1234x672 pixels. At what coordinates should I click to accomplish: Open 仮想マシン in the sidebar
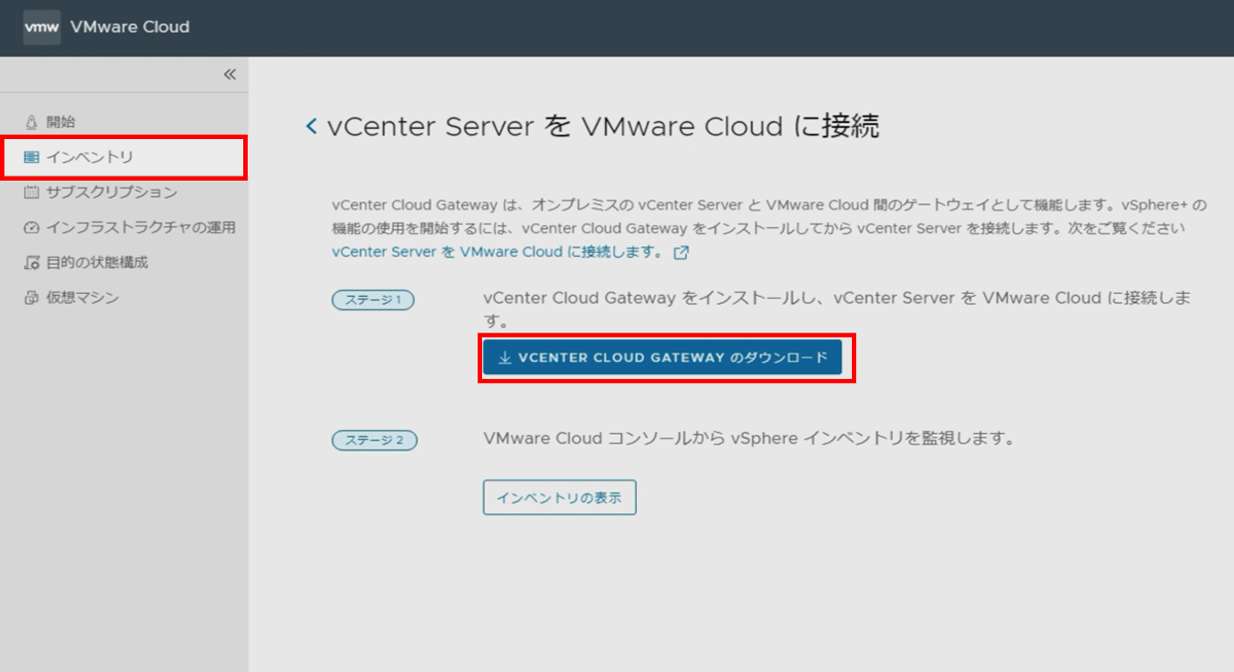tap(83, 298)
